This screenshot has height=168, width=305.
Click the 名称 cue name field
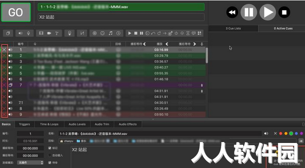point(160,134)
